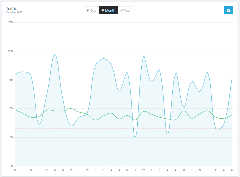The image size is (240, 177).
Task: Select the Day radio option
Action: [91, 10]
